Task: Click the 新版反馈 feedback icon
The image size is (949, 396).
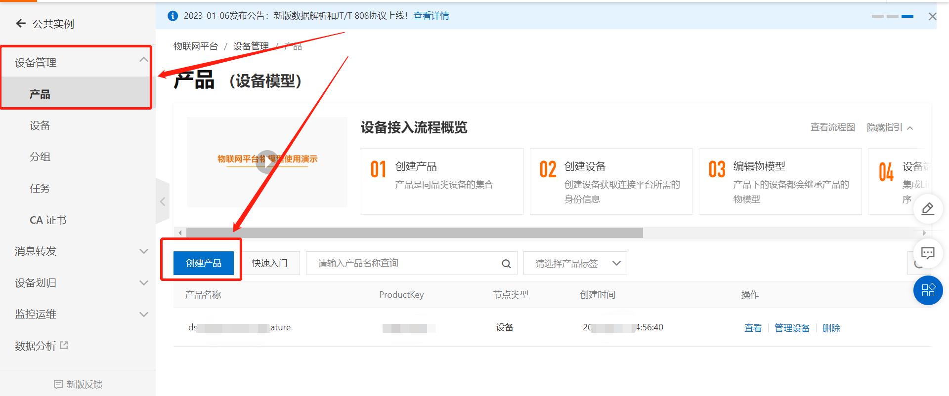Action: coord(58,384)
